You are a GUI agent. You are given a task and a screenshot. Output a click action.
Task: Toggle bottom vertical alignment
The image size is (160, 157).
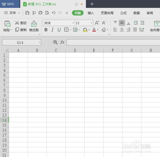[x=128, y=23]
